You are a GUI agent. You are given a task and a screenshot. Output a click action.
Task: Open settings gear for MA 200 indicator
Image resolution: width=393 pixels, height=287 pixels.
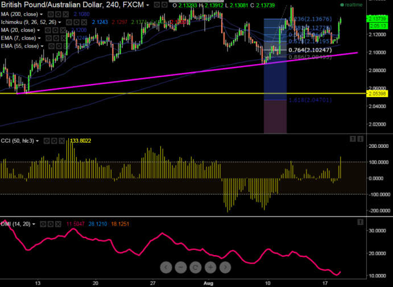coord(58,14)
